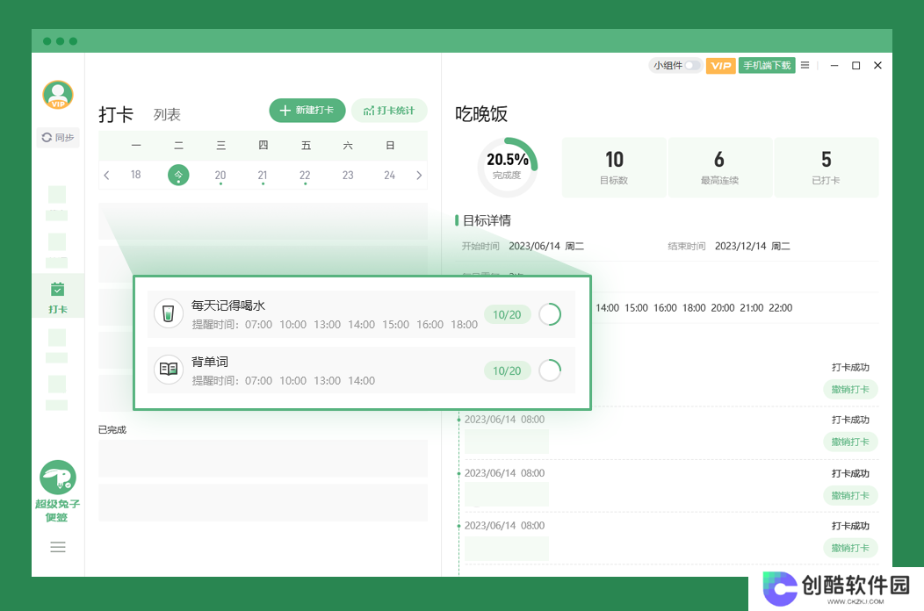The height and width of the screenshot is (611, 924).
Task: Click the orange VIP badge button
Action: 721,65
